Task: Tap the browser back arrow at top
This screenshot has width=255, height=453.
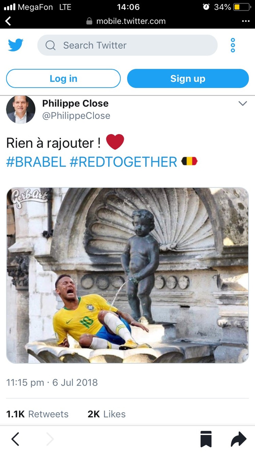Action: point(8,21)
